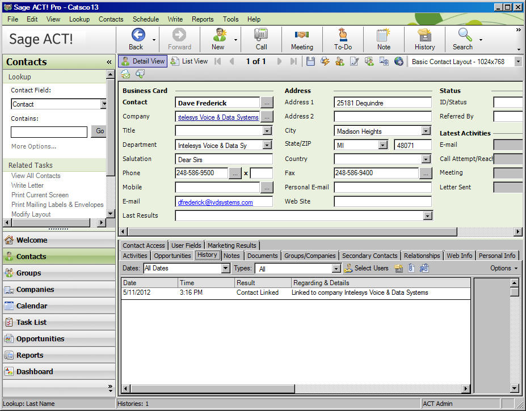Click the Call phone icon

coord(261,35)
